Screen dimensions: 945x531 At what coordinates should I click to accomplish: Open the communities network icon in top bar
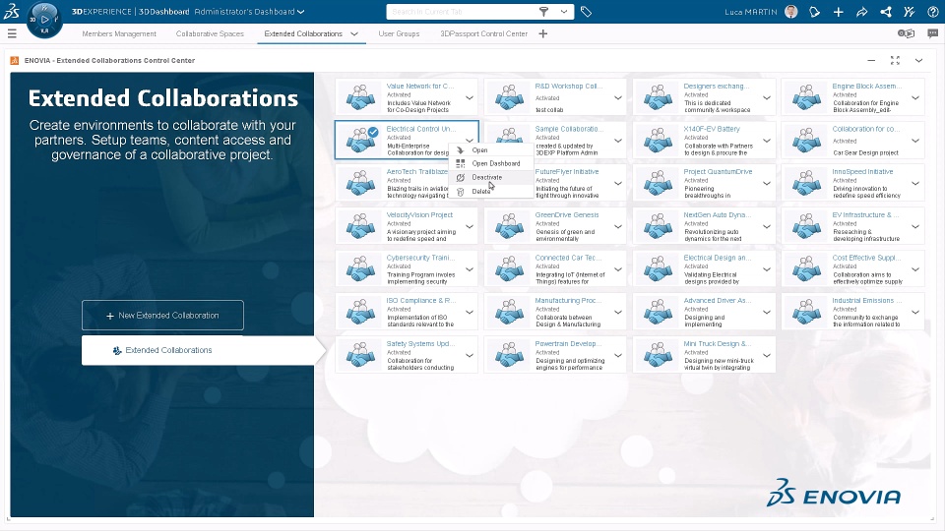pos(886,12)
